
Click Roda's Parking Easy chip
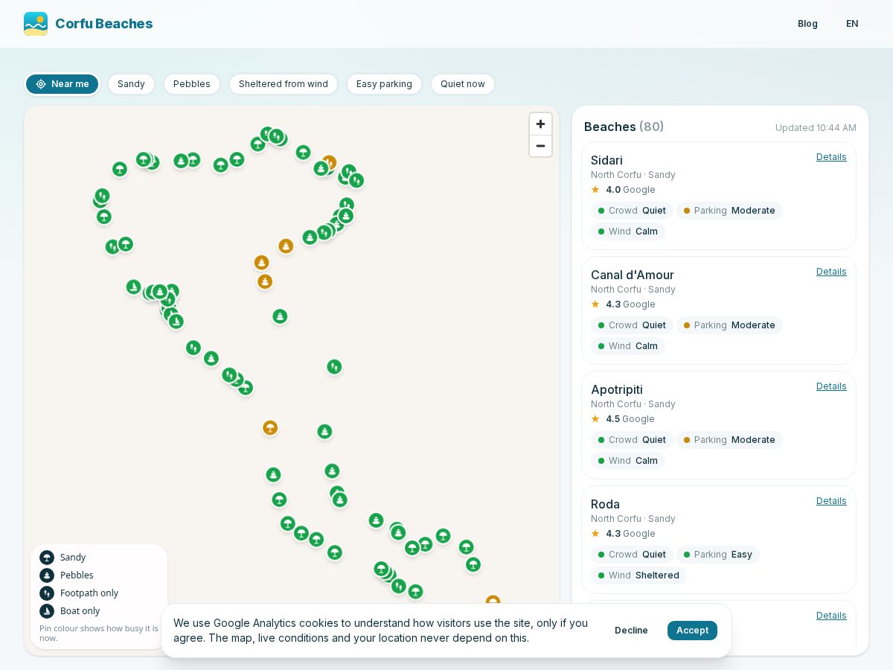pyautogui.click(x=718, y=555)
